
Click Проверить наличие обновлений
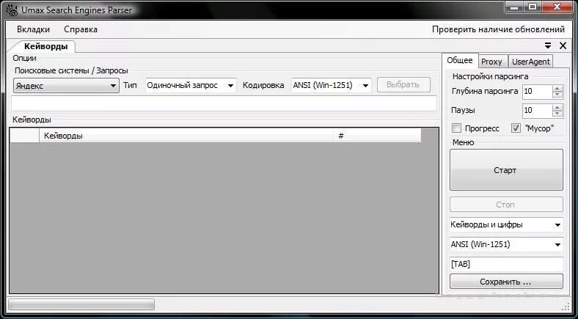pyautogui.click(x=498, y=29)
